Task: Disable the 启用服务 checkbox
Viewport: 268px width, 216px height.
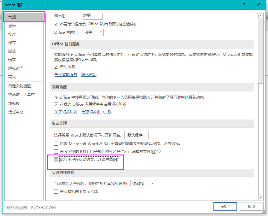Action: coord(56,67)
